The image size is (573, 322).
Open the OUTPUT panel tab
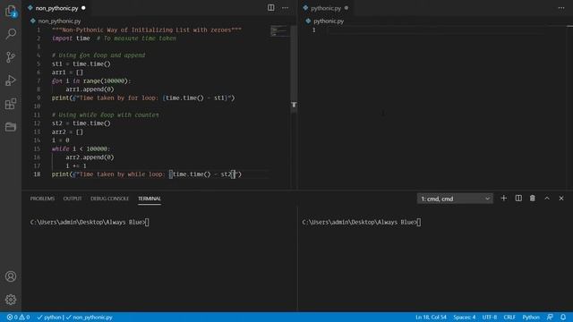point(73,199)
